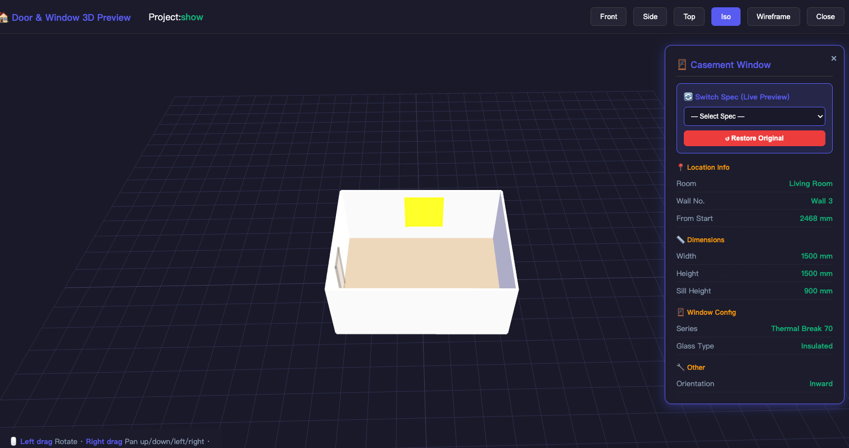Click the "Door & Window 3D Preview" title
Screen dimensions: 849x448
(x=71, y=17)
